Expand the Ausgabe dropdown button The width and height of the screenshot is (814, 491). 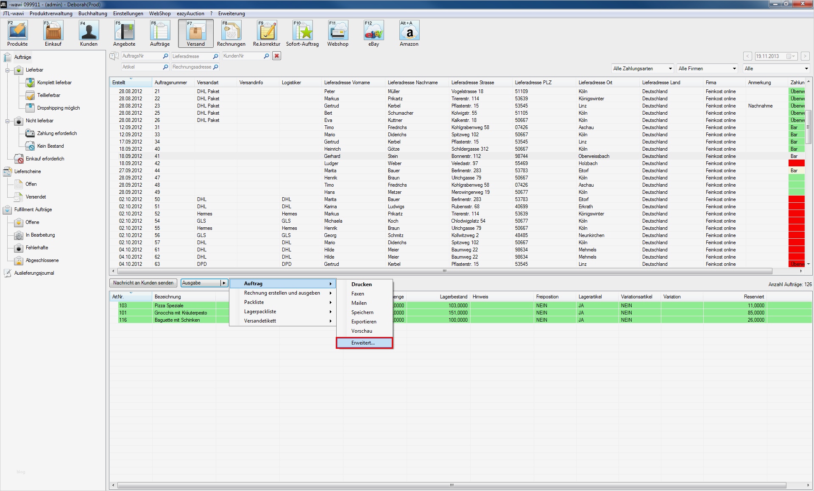224,283
